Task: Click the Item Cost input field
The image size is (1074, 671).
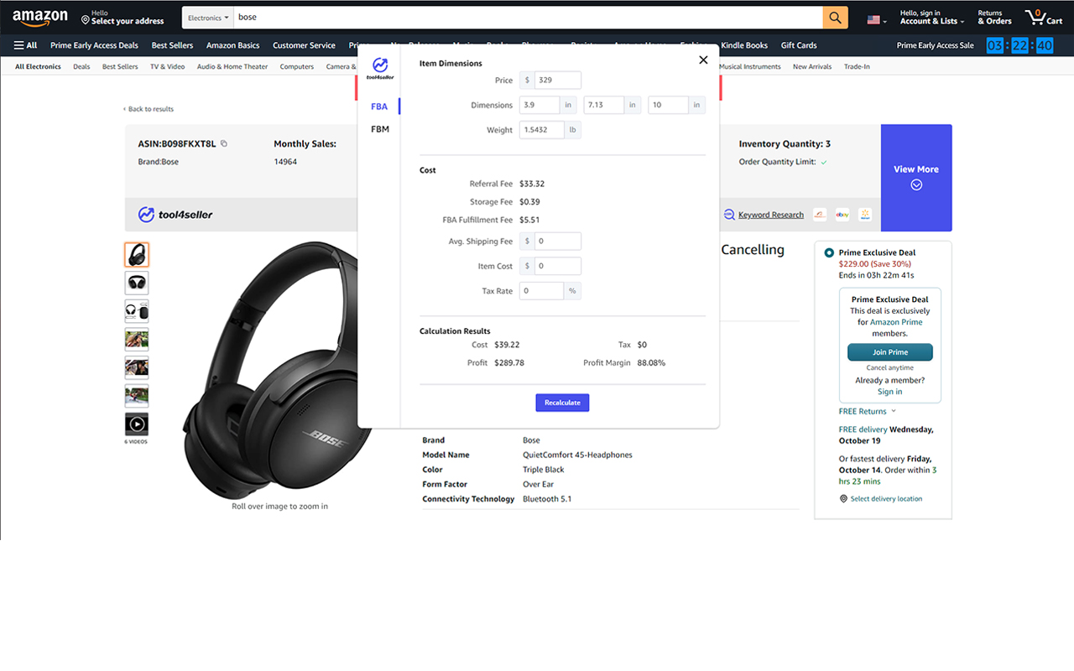Action: point(557,267)
